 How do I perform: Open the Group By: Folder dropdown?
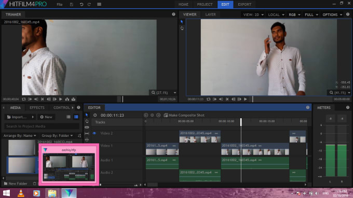(57, 135)
